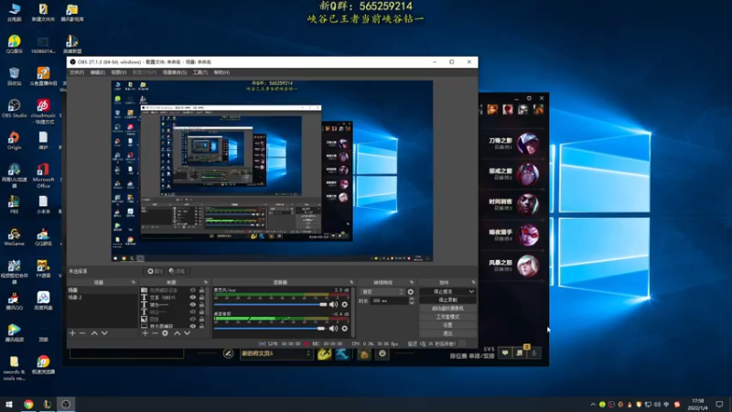Screen dimensions: 732x412
Task: Lock the 文本 (GDI+) source
Action: [x=201, y=297]
